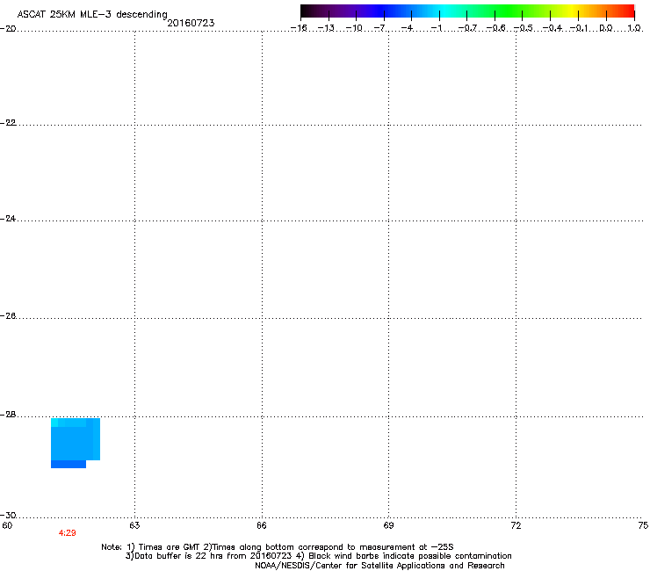Viewport: 650px width, 571px height.
Task: Click the color bar label -1
Action: 437,28
